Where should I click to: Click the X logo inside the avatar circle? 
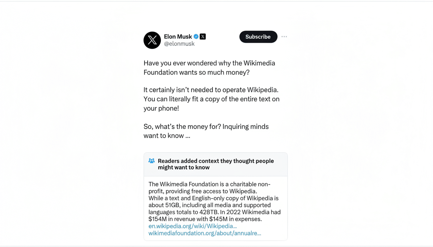pos(152,40)
